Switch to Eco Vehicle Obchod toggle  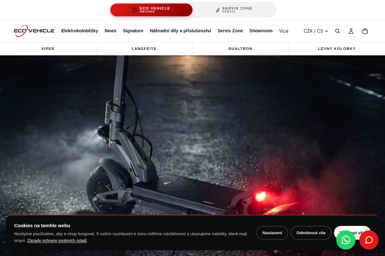click(151, 10)
